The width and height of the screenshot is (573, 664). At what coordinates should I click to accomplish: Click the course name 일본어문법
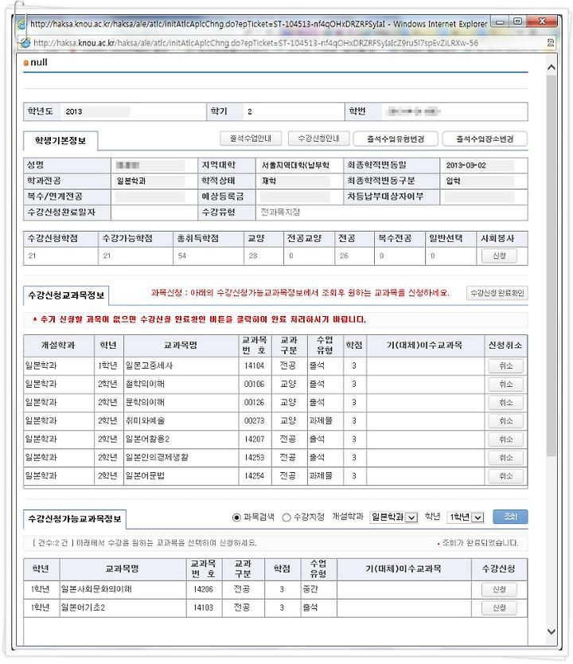coord(145,476)
